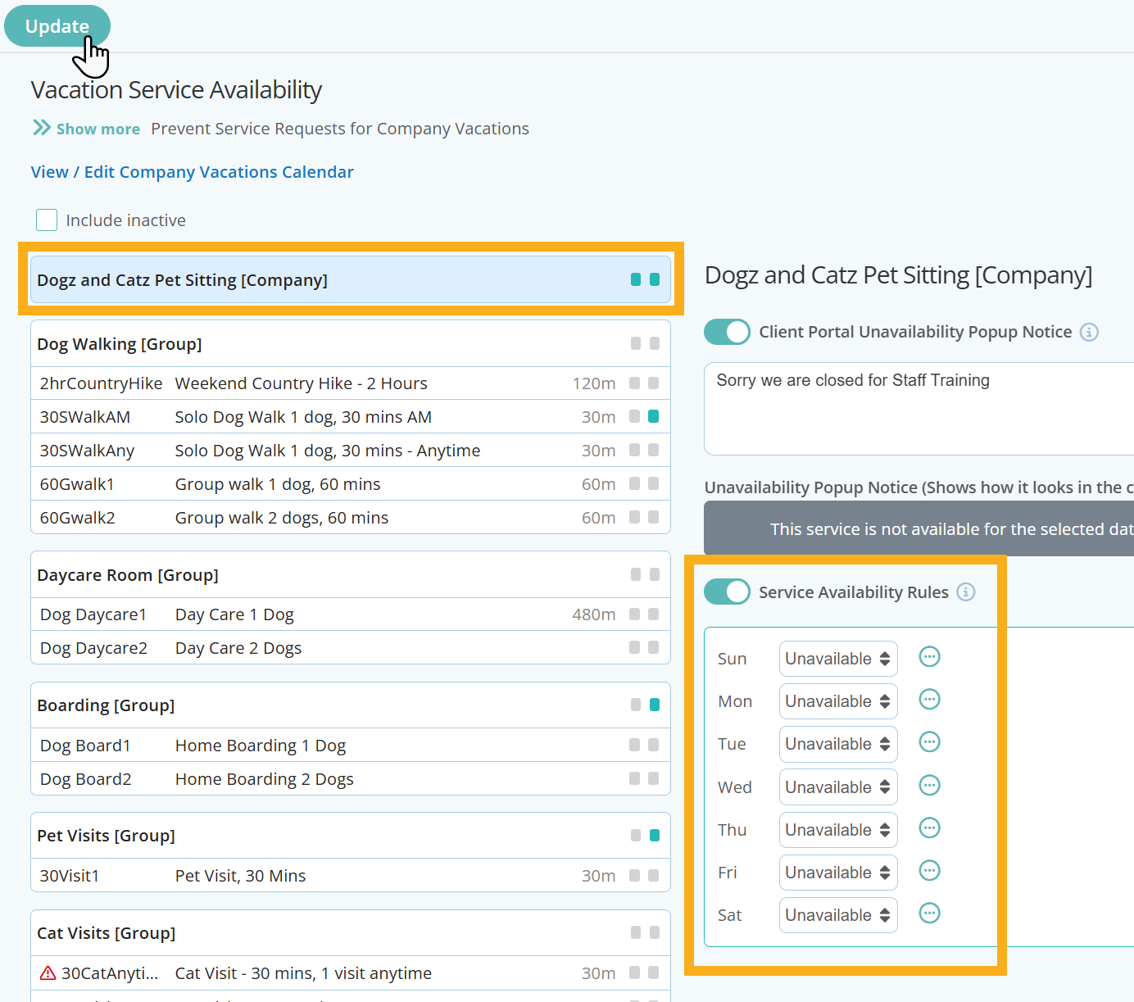Click the teal status square for 30SWalkAM
This screenshot has width=1134, height=1002.
click(654, 416)
